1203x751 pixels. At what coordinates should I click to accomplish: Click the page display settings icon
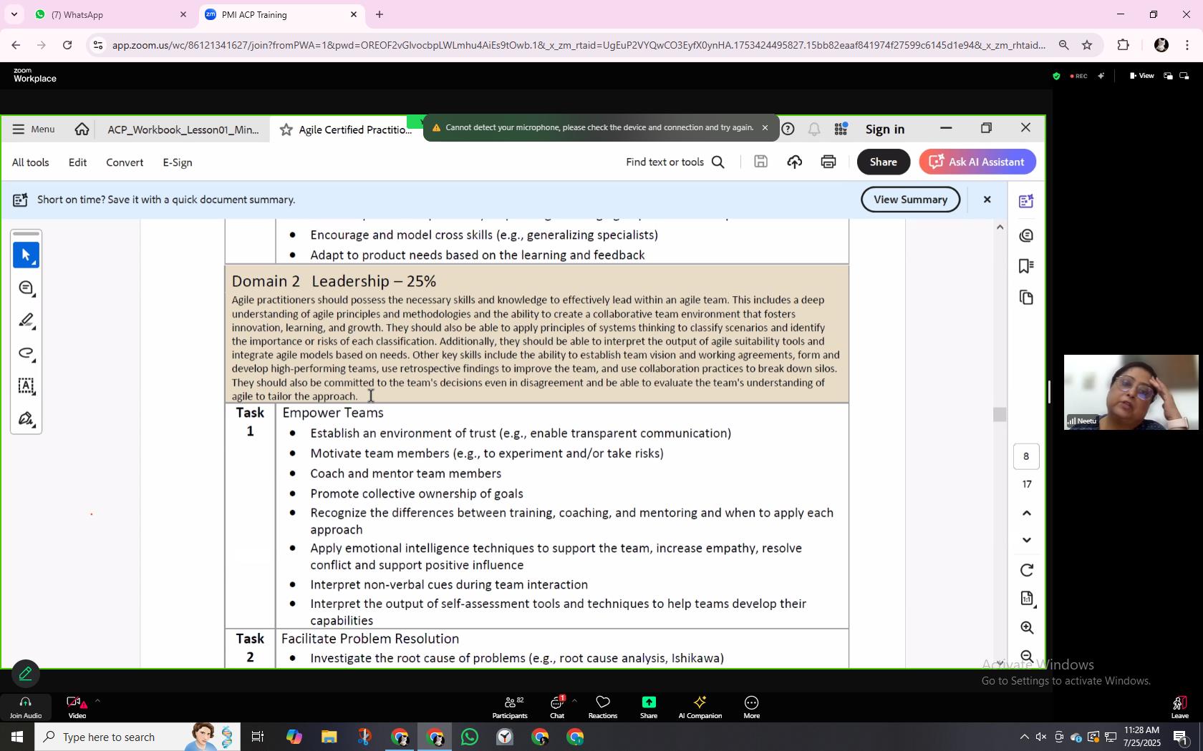tap(1026, 599)
